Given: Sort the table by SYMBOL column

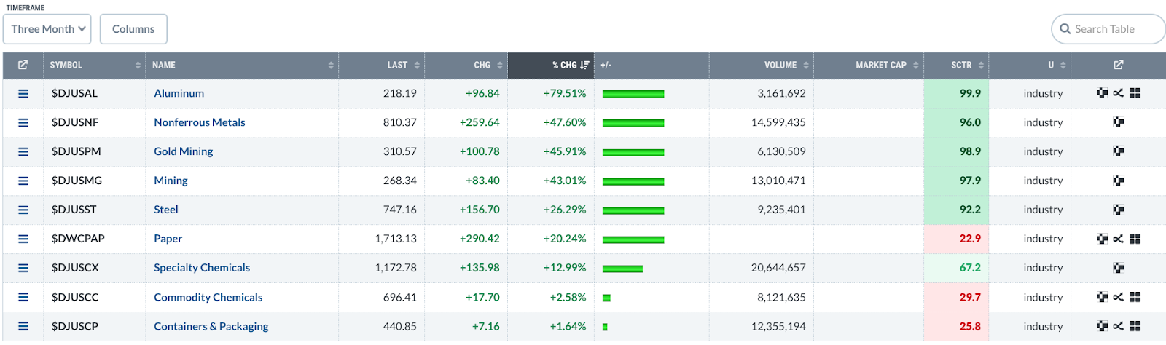Looking at the screenshot, I should tap(95, 66).
